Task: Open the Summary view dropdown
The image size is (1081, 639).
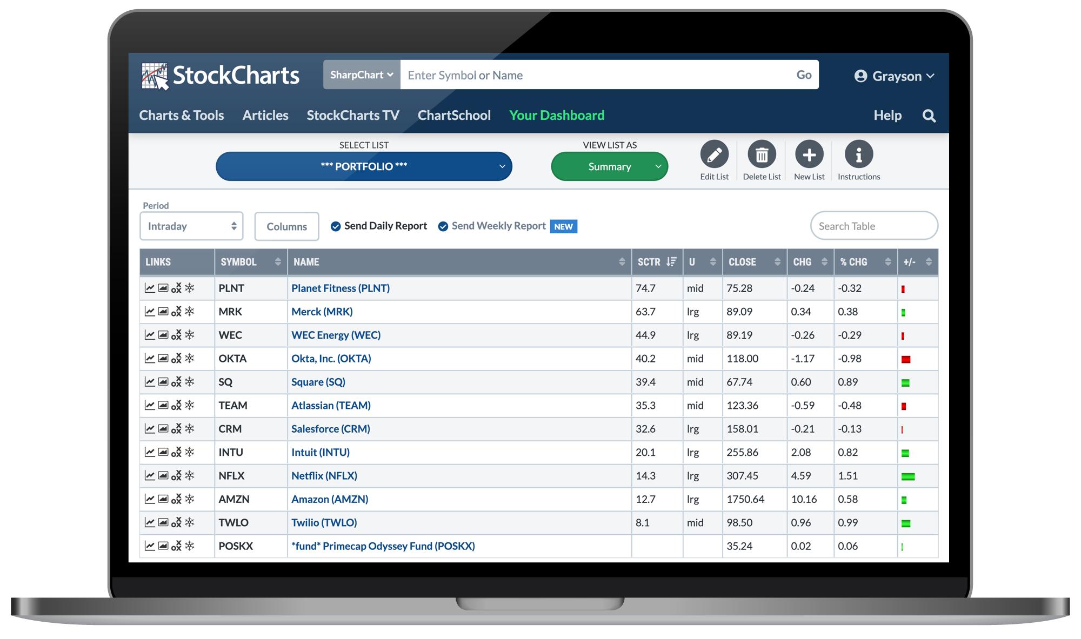Action: point(609,166)
